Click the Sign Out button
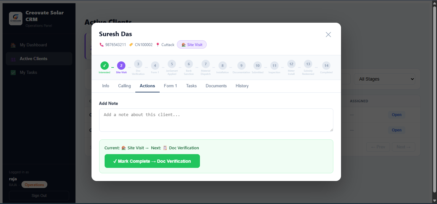The height and width of the screenshot is (204, 437). 39,196
